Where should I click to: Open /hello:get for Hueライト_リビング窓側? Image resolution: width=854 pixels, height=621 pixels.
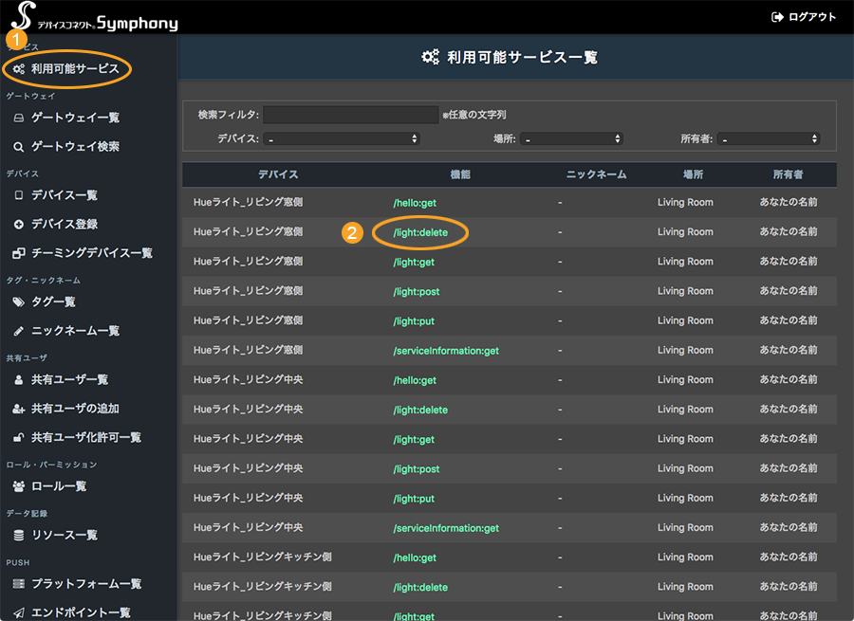(415, 203)
